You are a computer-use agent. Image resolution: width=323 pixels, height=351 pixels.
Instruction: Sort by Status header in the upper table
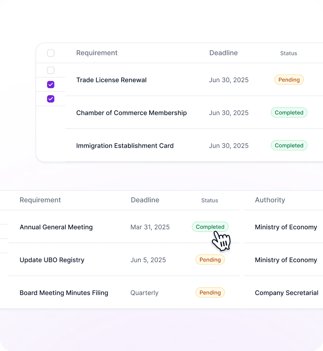[x=288, y=53]
